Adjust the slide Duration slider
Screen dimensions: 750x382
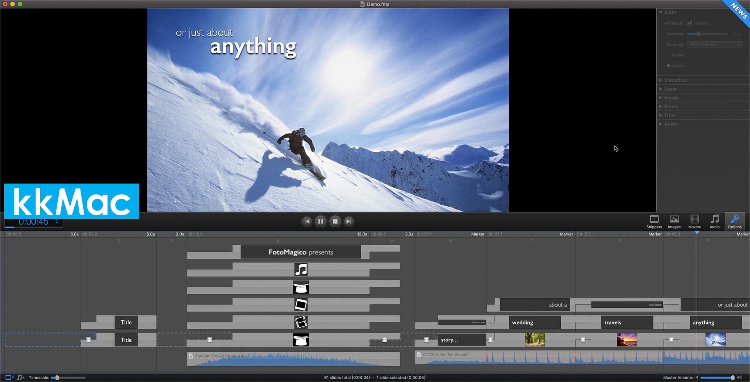tap(707, 34)
